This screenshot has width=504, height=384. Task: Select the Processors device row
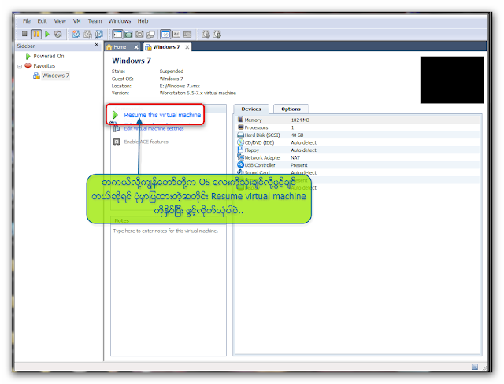click(357, 127)
